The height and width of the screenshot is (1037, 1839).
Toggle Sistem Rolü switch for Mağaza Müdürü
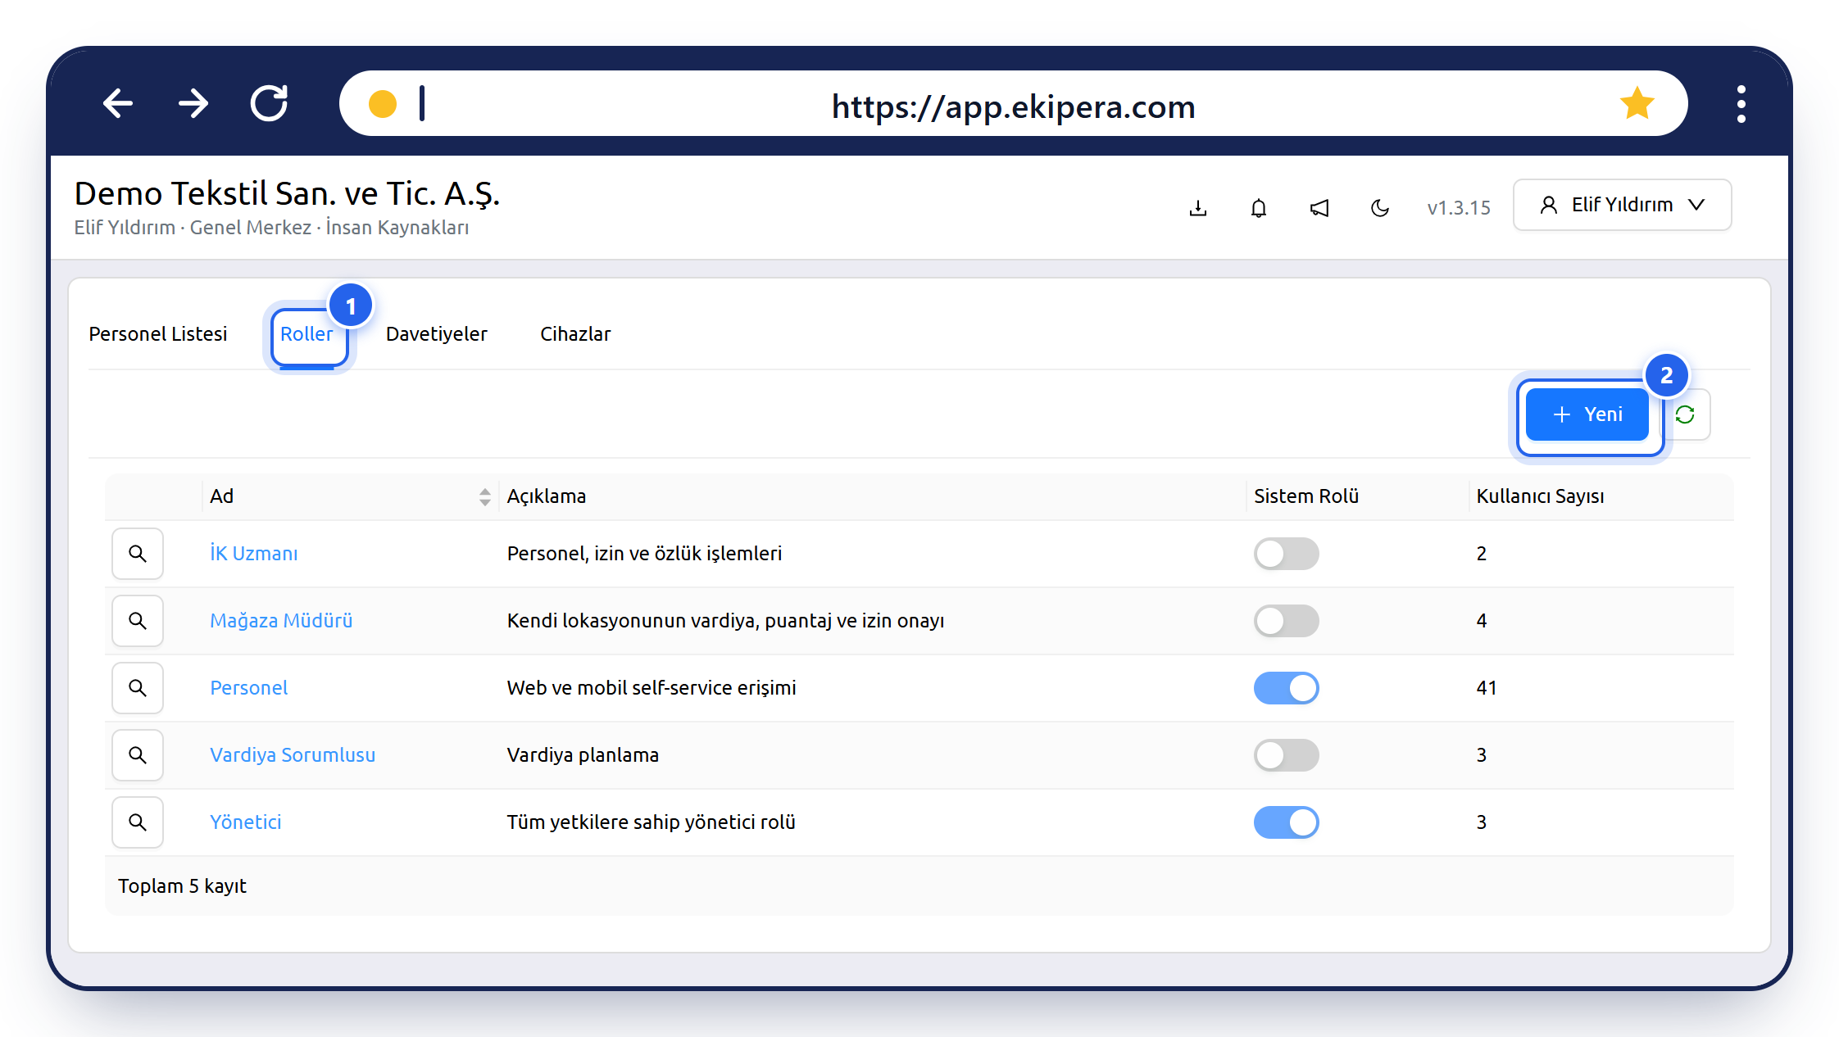click(1286, 621)
